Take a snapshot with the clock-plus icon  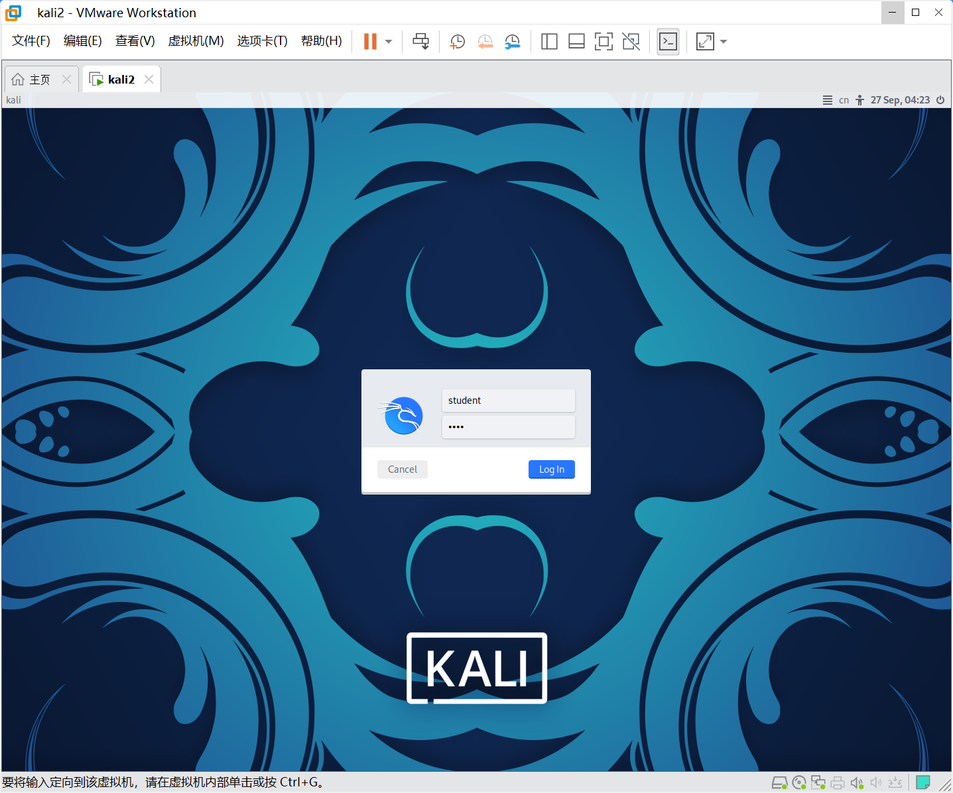pos(457,42)
